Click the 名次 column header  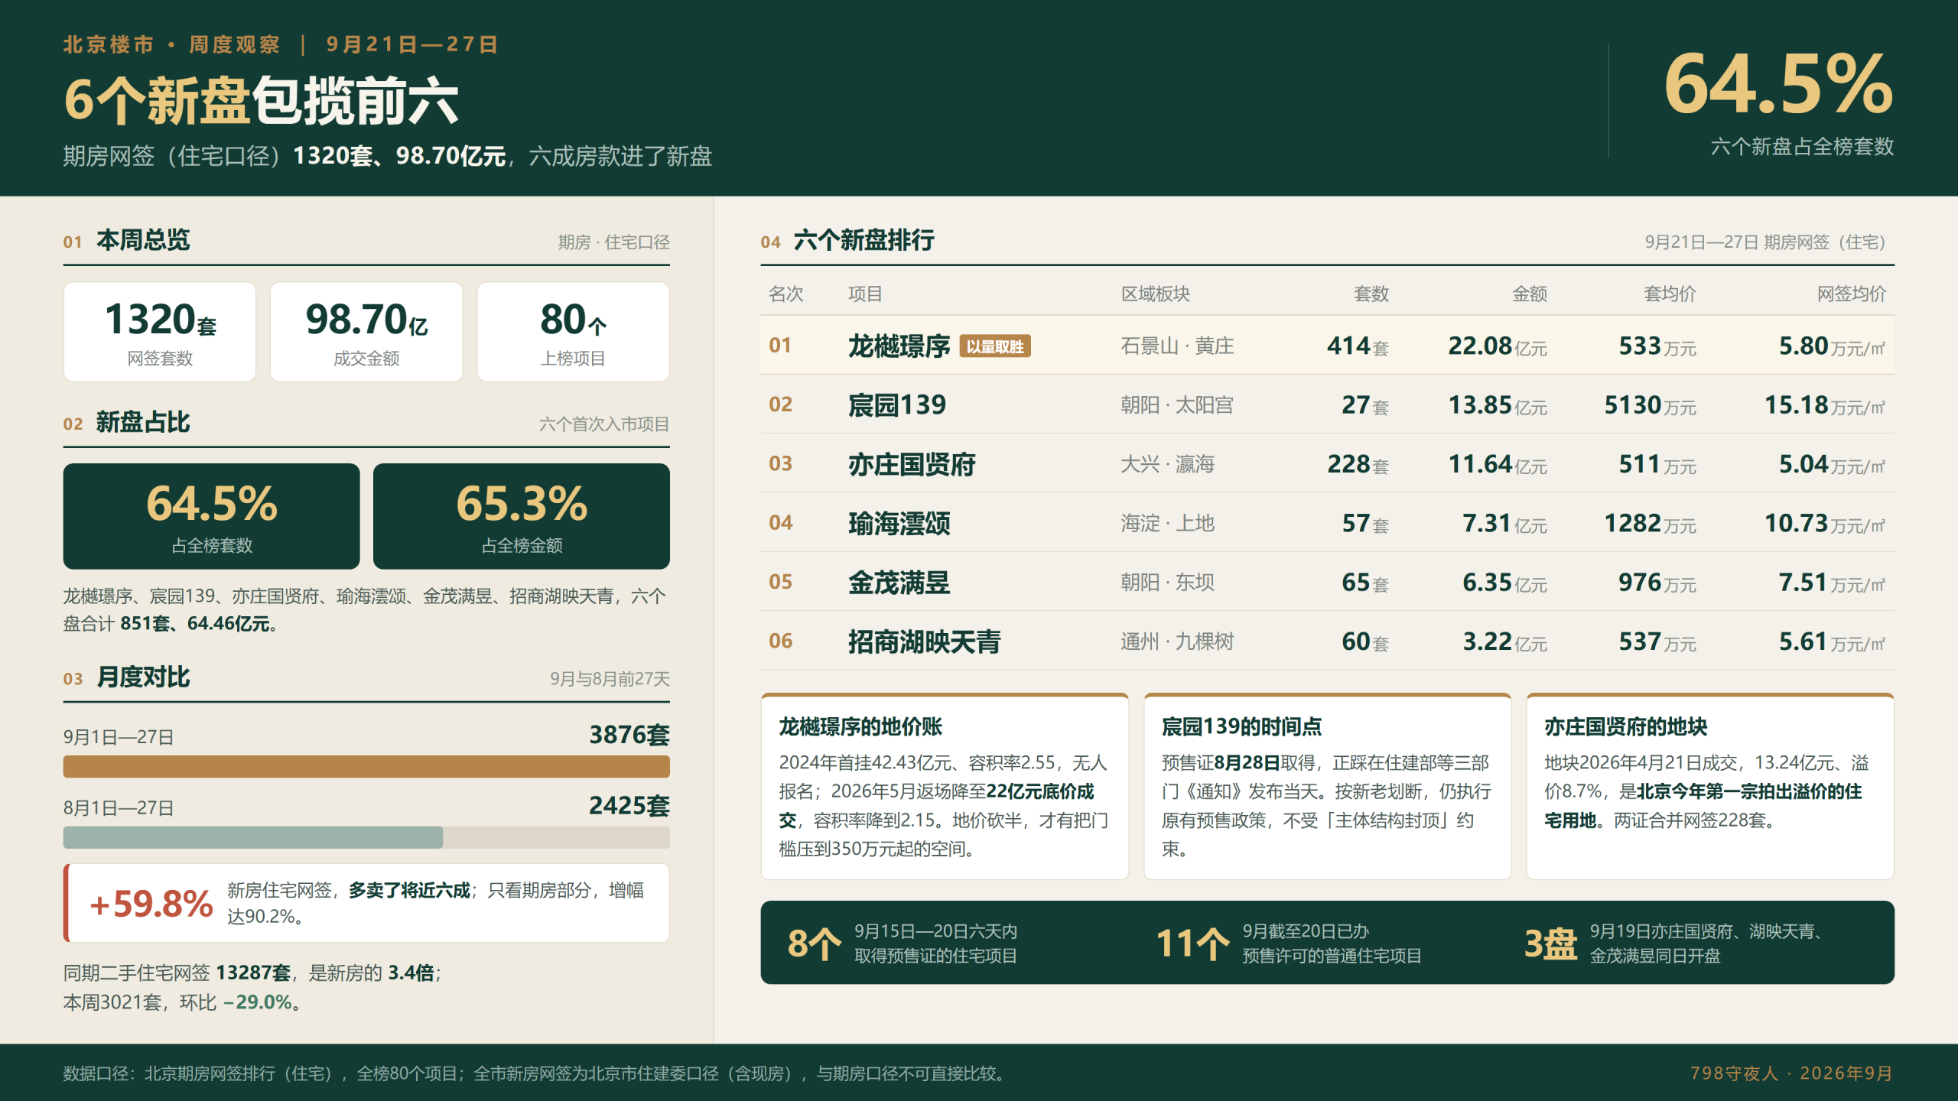786,294
